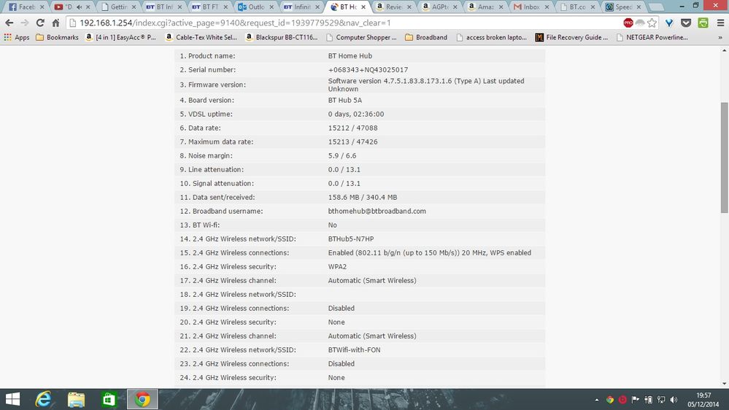Click the VDSL uptime value 0 days, 02:36:00
729x410 pixels.
pyautogui.click(x=356, y=114)
